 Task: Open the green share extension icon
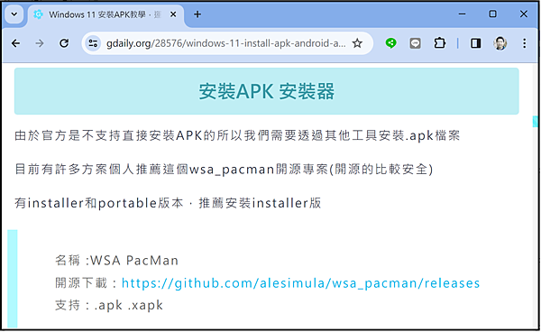[x=391, y=43]
